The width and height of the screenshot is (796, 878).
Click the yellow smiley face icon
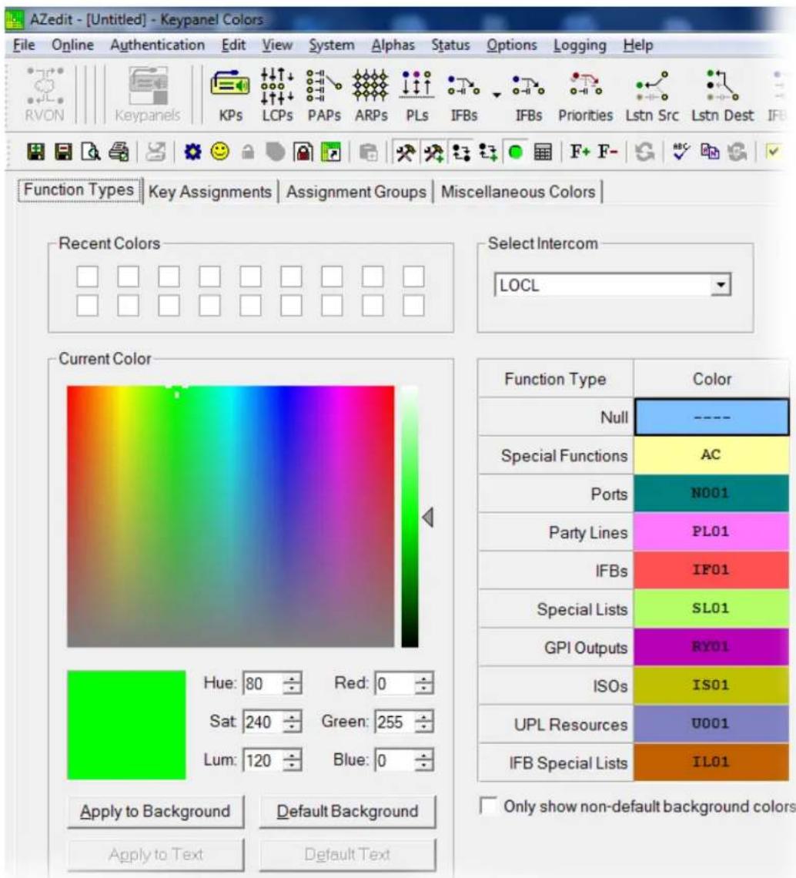(x=220, y=151)
